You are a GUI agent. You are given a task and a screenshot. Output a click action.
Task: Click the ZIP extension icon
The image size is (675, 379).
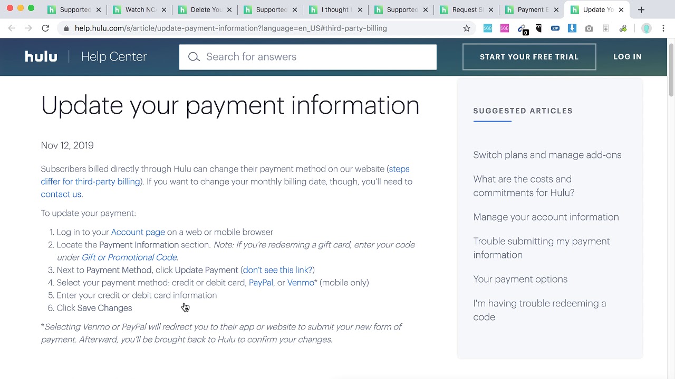click(x=555, y=28)
